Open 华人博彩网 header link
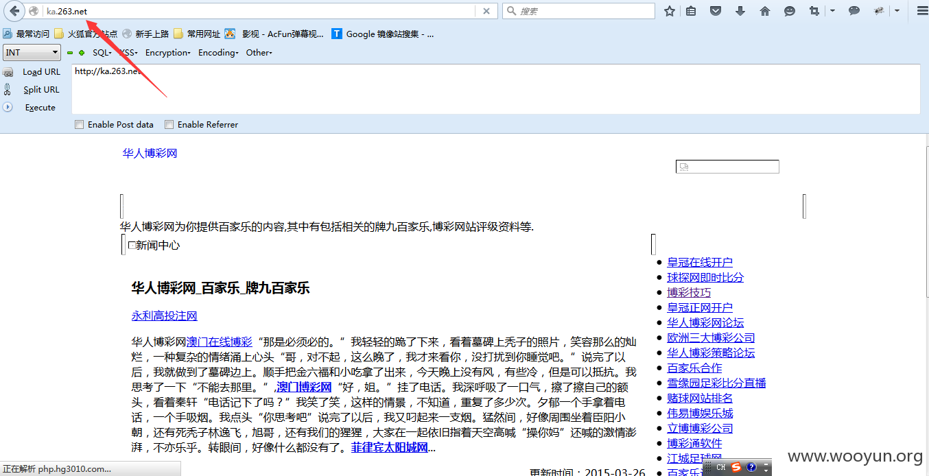Image resolution: width=929 pixels, height=476 pixels. coord(150,154)
